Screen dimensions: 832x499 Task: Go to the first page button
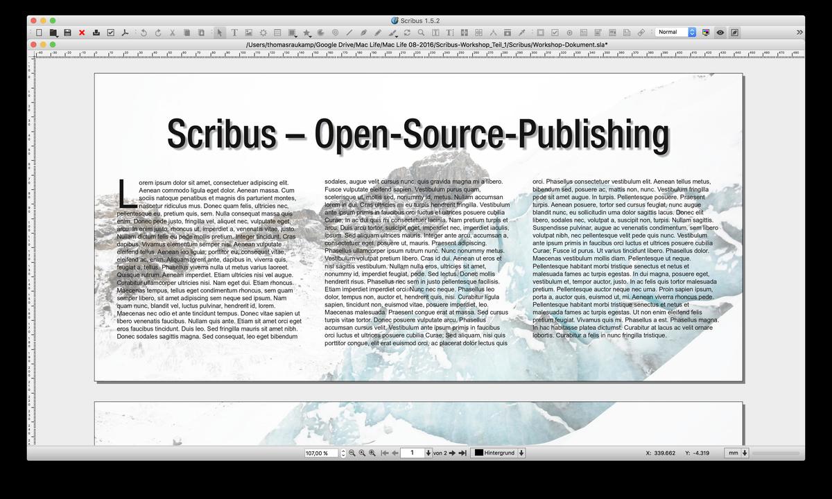tap(385, 453)
